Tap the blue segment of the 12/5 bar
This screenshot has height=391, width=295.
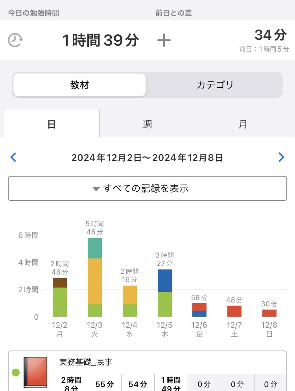(x=164, y=280)
